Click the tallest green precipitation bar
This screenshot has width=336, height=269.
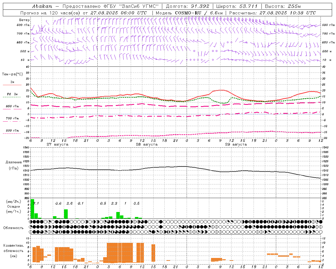(32, 209)
